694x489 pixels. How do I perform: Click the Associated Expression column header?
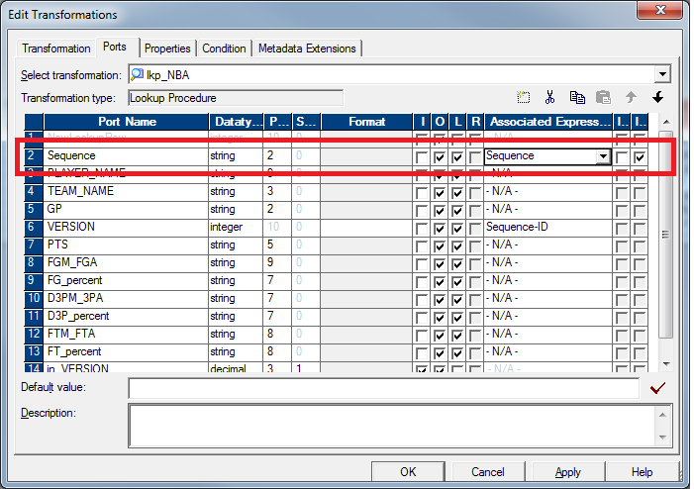pos(548,122)
